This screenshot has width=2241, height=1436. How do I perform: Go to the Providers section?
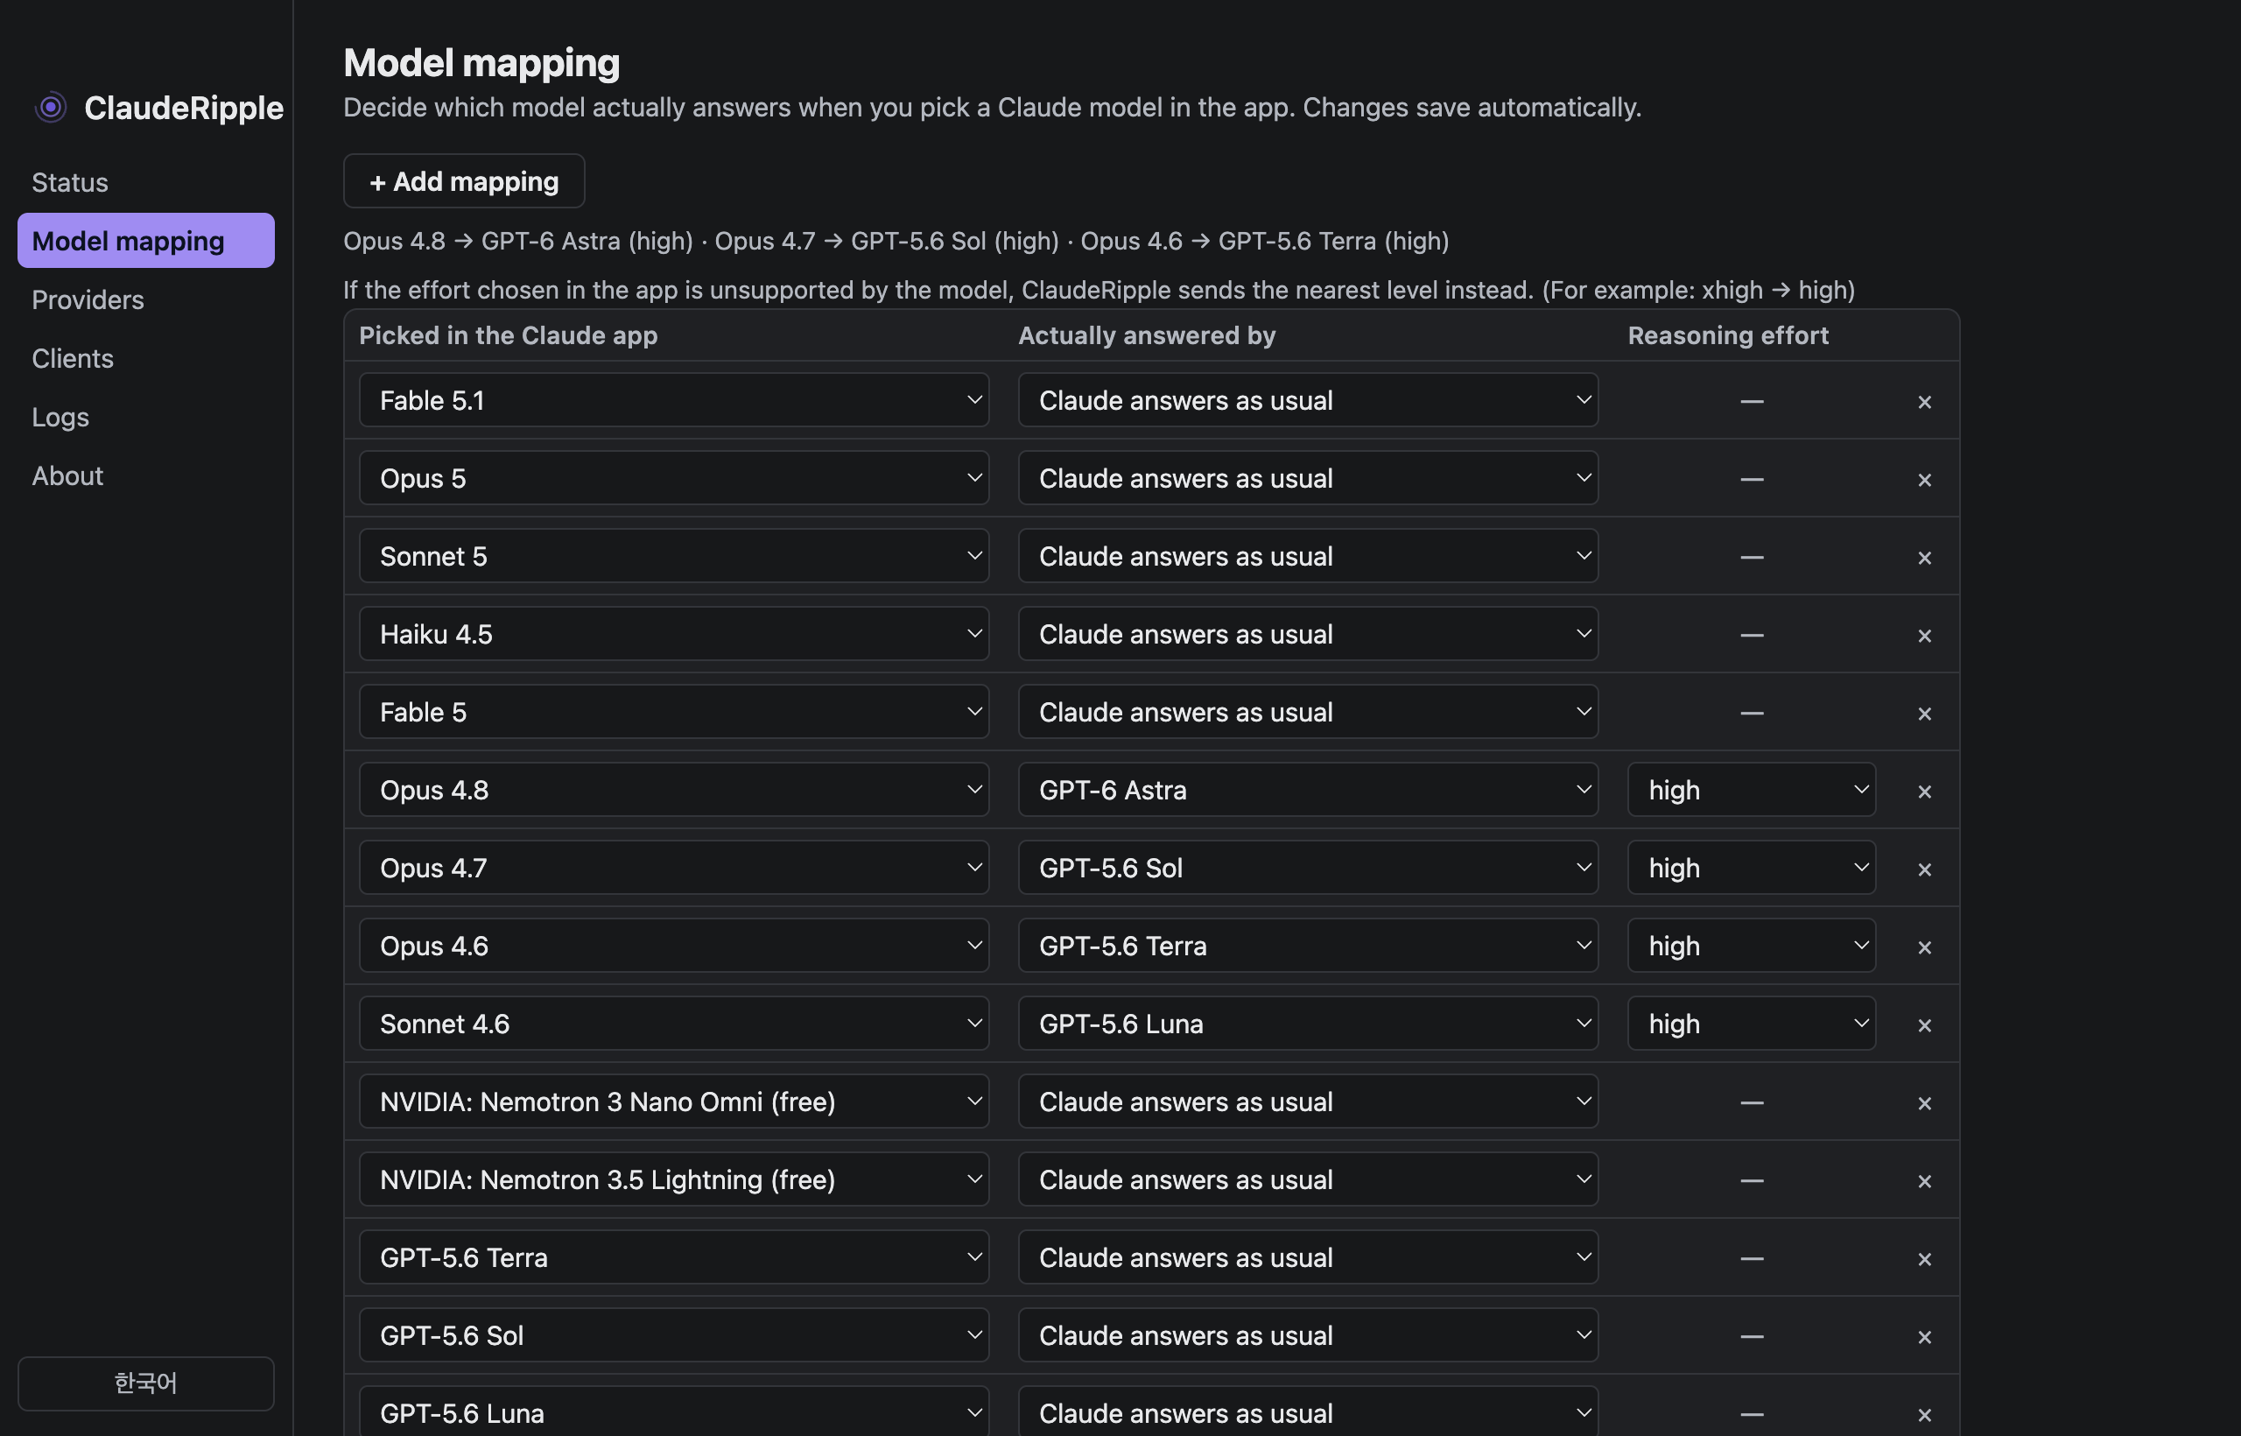145,299
